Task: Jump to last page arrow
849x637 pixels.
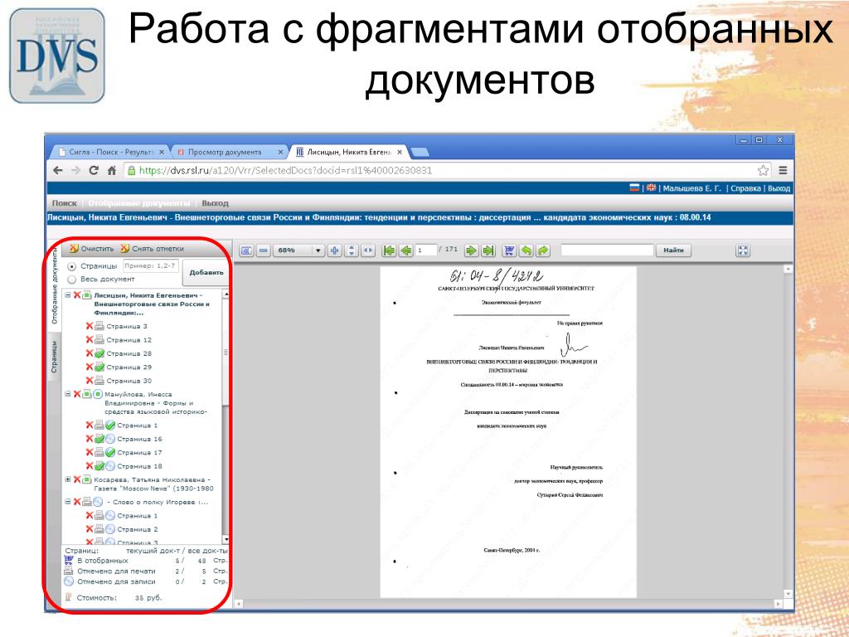Action: coord(488,250)
